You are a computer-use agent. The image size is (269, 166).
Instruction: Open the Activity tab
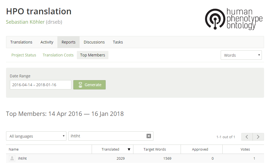tap(47, 42)
